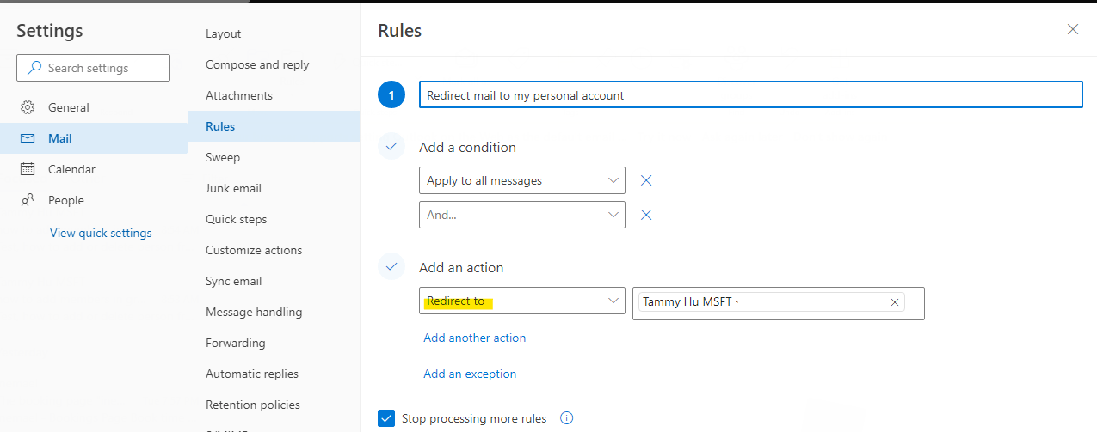
Task: Open the 'Redirect to' action dropdown
Action: pyautogui.click(x=521, y=301)
